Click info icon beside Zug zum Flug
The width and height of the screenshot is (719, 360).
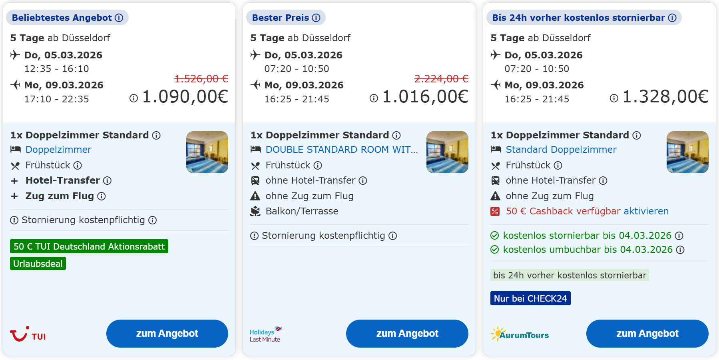[x=102, y=196]
